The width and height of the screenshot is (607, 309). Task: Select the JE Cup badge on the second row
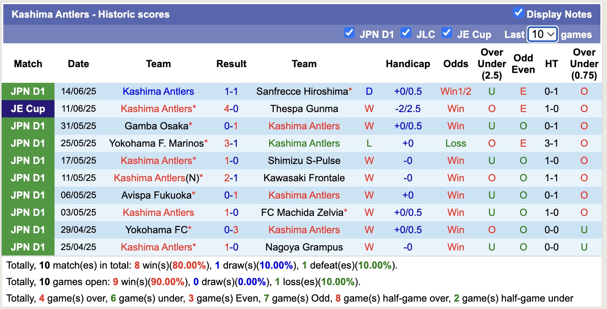pos(27,109)
